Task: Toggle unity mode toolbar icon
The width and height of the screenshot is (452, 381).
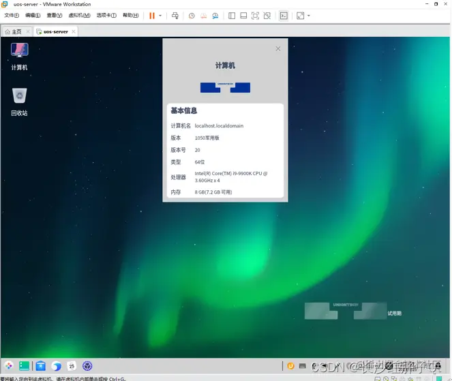Action: pos(267,16)
